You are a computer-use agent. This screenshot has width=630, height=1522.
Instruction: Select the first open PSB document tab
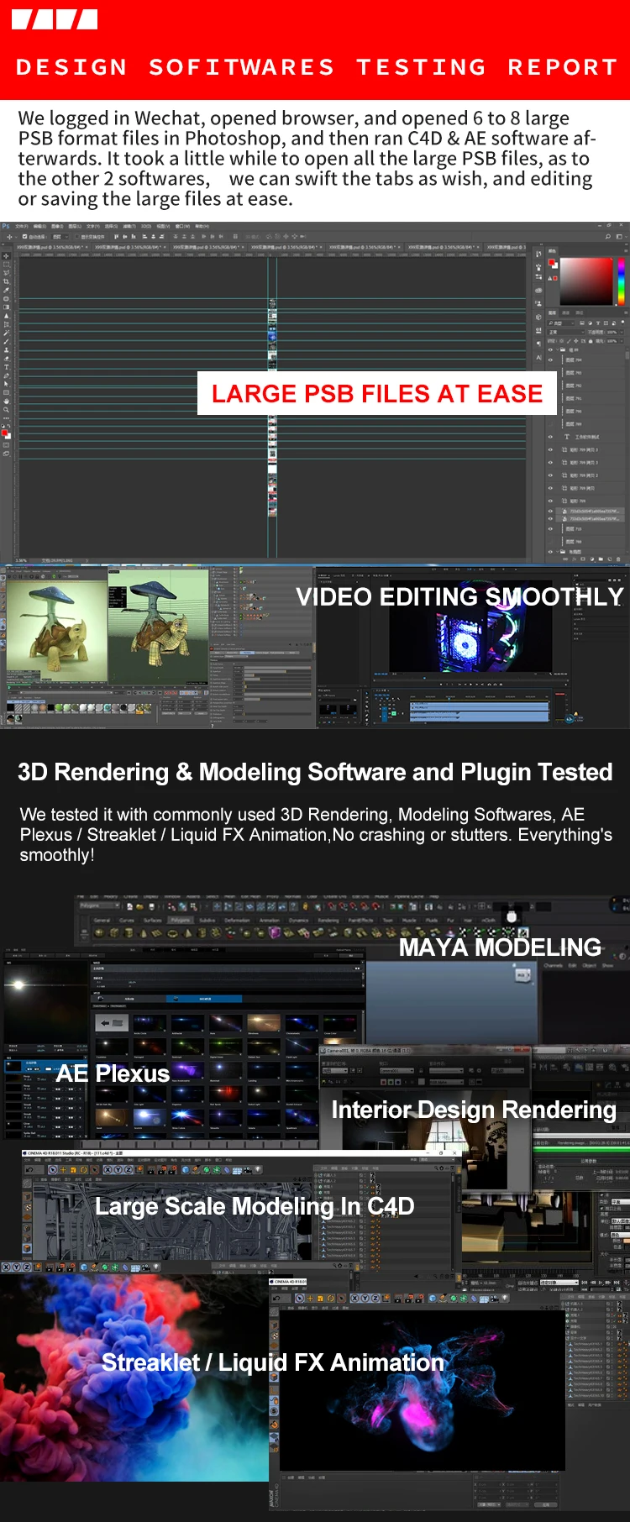click(51, 247)
